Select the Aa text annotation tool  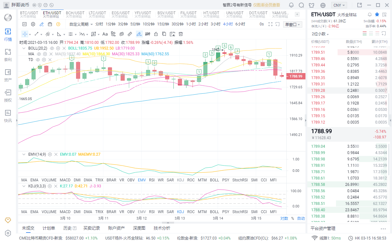pyautogui.click(x=105, y=34)
